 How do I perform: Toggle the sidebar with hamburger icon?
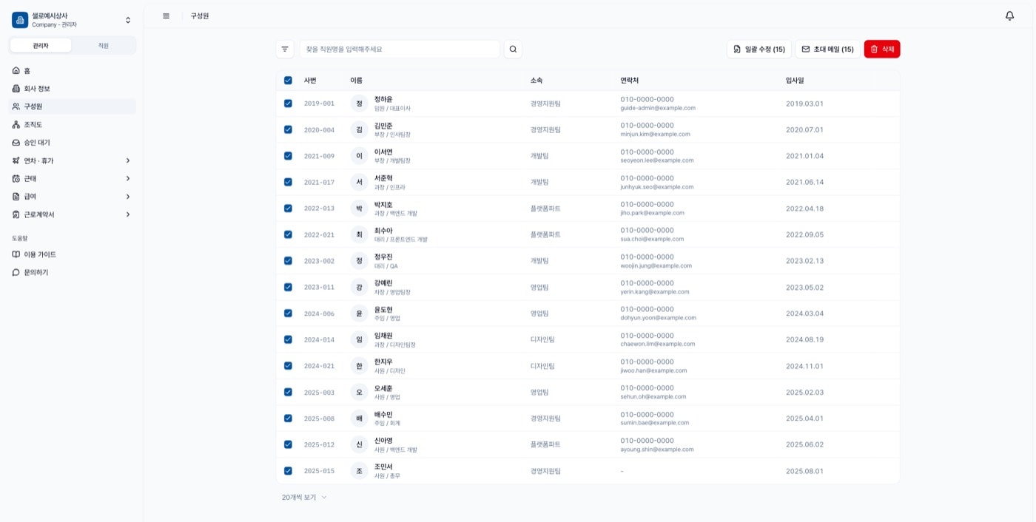coord(166,16)
